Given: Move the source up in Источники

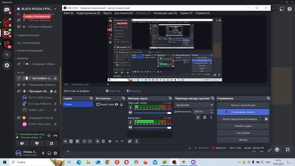Looking at the screenshot, I should pyautogui.click(x=117, y=141).
